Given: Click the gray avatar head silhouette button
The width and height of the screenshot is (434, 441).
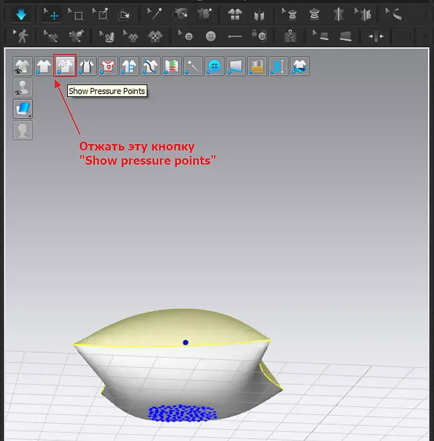Looking at the screenshot, I should pyautogui.click(x=23, y=130).
